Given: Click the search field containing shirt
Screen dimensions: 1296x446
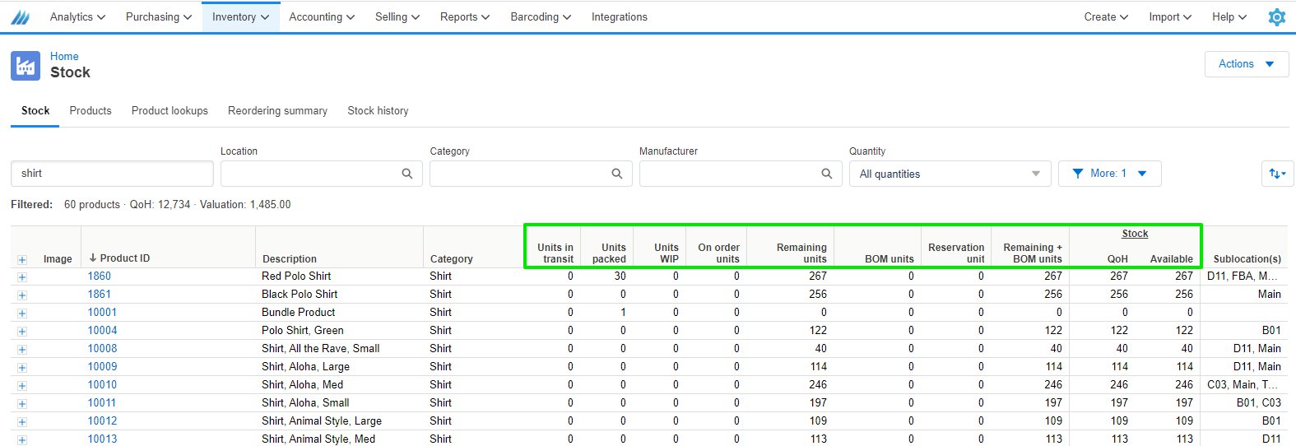Looking at the screenshot, I should 112,174.
